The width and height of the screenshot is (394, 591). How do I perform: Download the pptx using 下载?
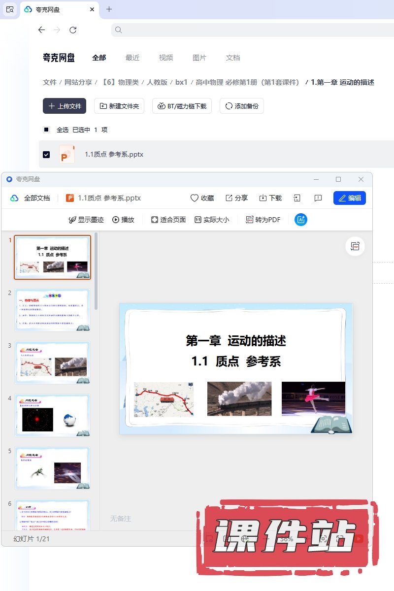point(263,198)
